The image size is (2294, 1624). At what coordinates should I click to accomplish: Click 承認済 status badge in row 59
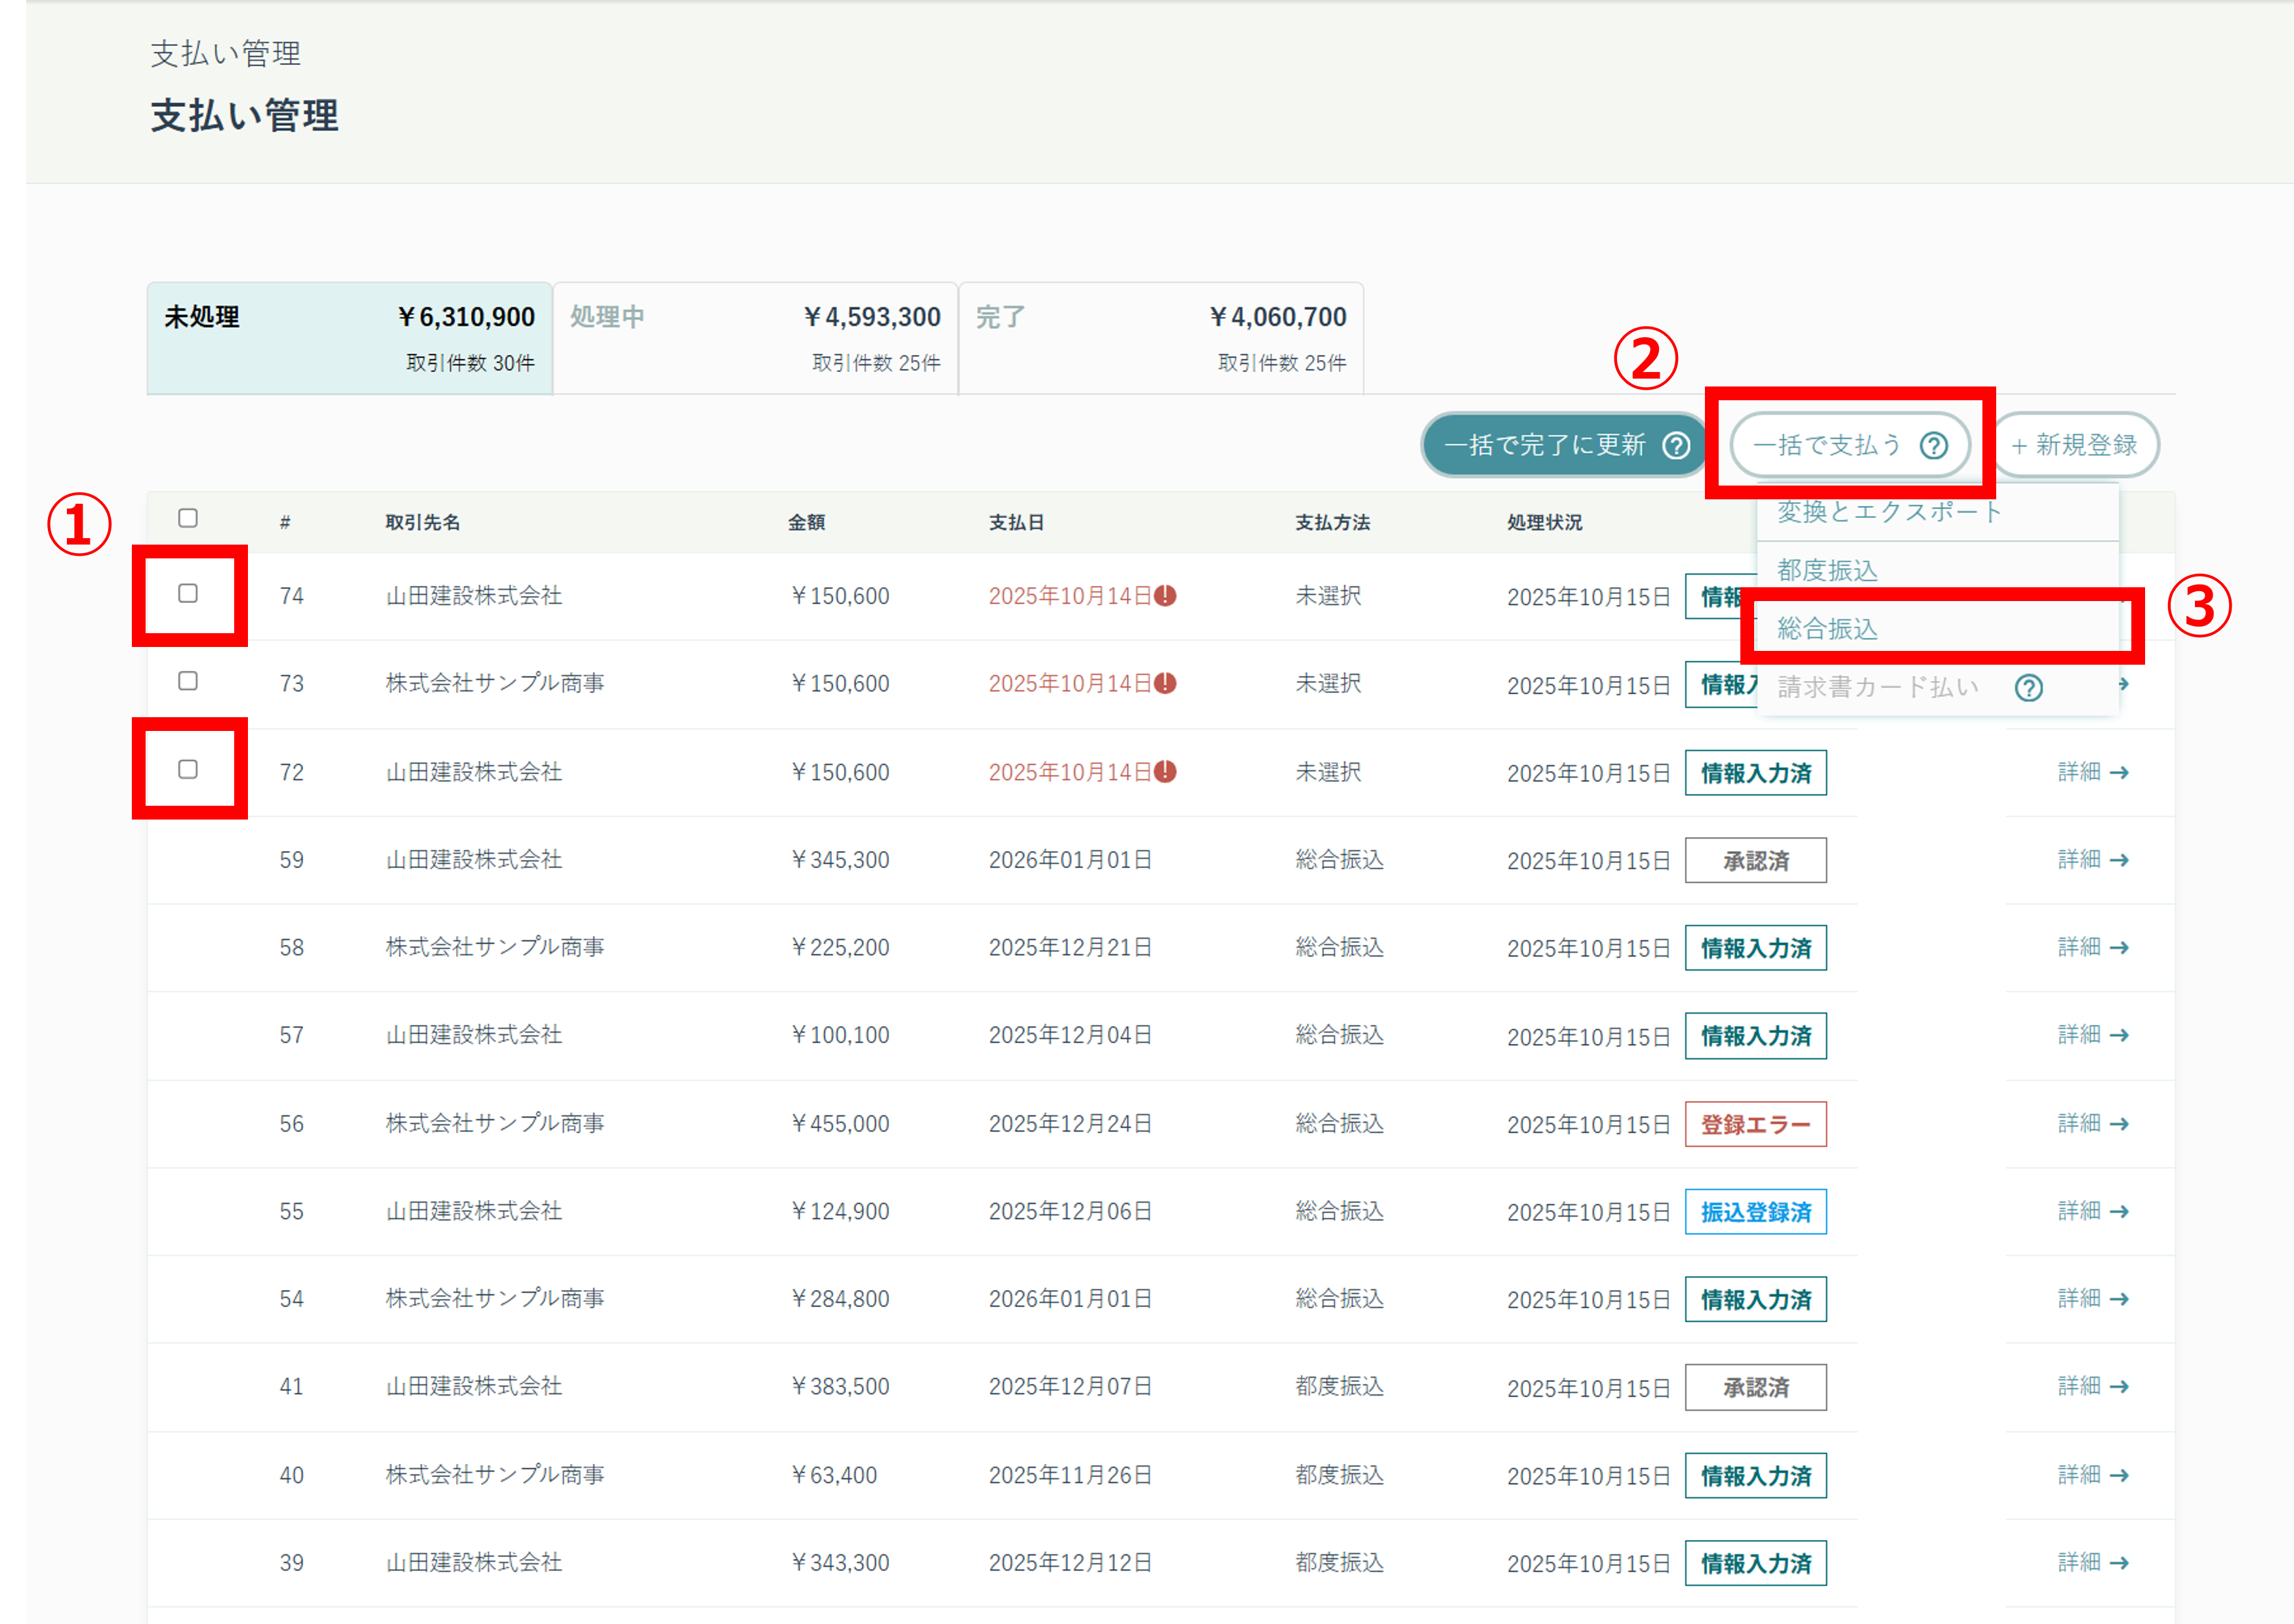(x=1756, y=861)
